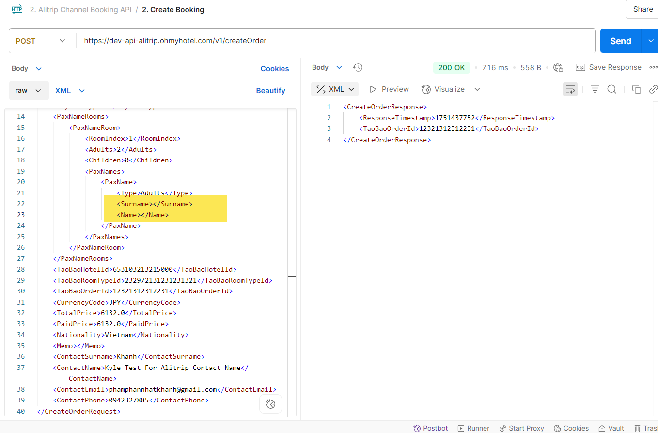
Task: Click the blue Send button
Action: click(x=620, y=41)
